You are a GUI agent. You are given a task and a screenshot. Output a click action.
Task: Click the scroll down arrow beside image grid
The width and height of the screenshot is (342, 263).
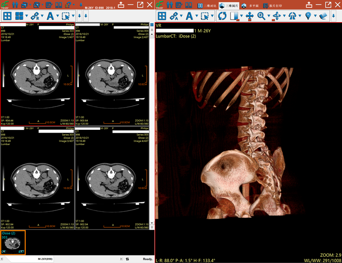click(x=152, y=223)
